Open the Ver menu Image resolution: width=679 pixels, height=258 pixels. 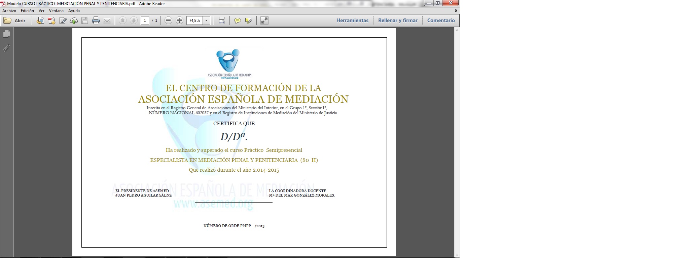click(41, 11)
